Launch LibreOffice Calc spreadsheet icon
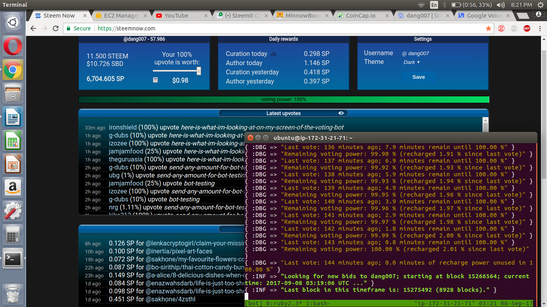Screen dimensions: 547x307 coord(13,140)
